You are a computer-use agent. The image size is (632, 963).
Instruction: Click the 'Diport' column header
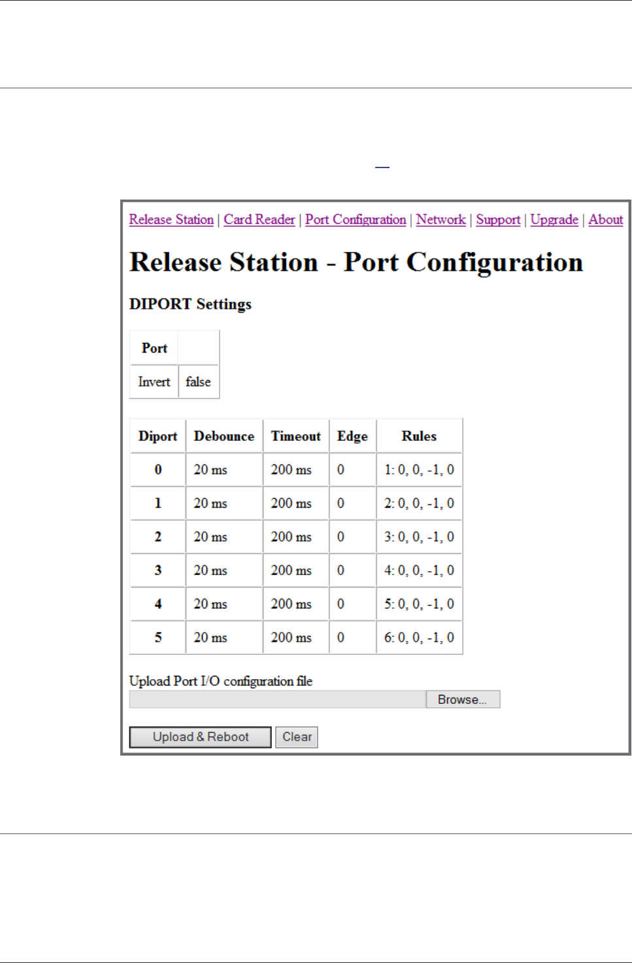pyautogui.click(x=158, y=436)
